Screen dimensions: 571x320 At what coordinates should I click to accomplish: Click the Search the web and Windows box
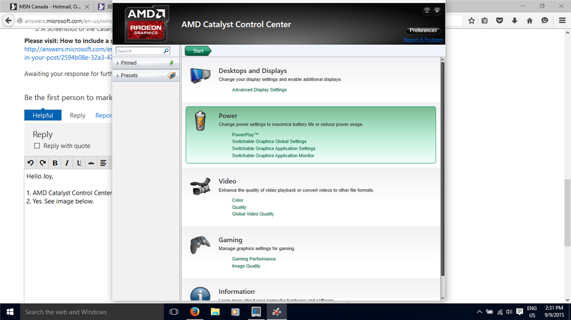[x=92, y=312]
